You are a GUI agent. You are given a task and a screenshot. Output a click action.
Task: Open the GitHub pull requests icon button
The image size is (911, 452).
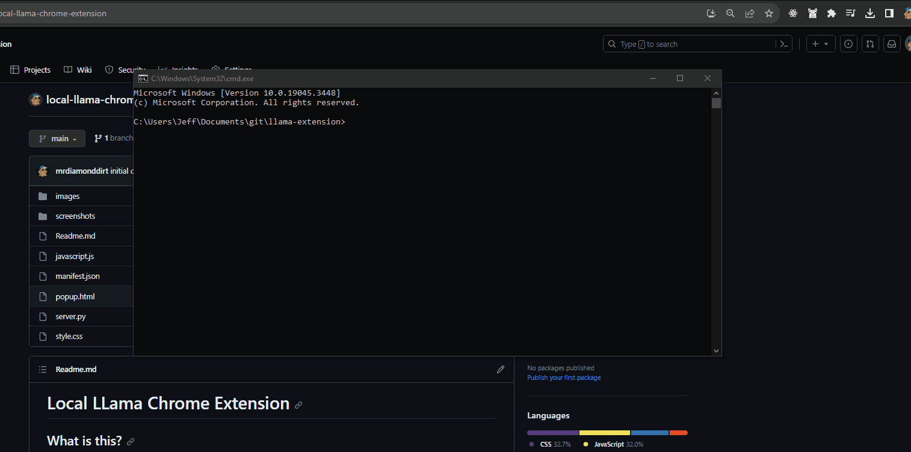(870, 44)
